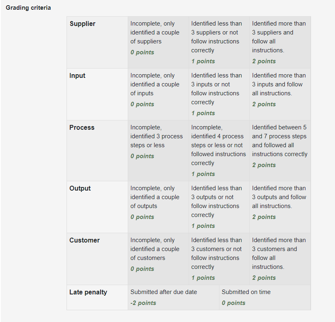
Task: Pick Customer level 'only identified a couple of customers'
Action: 158,259
